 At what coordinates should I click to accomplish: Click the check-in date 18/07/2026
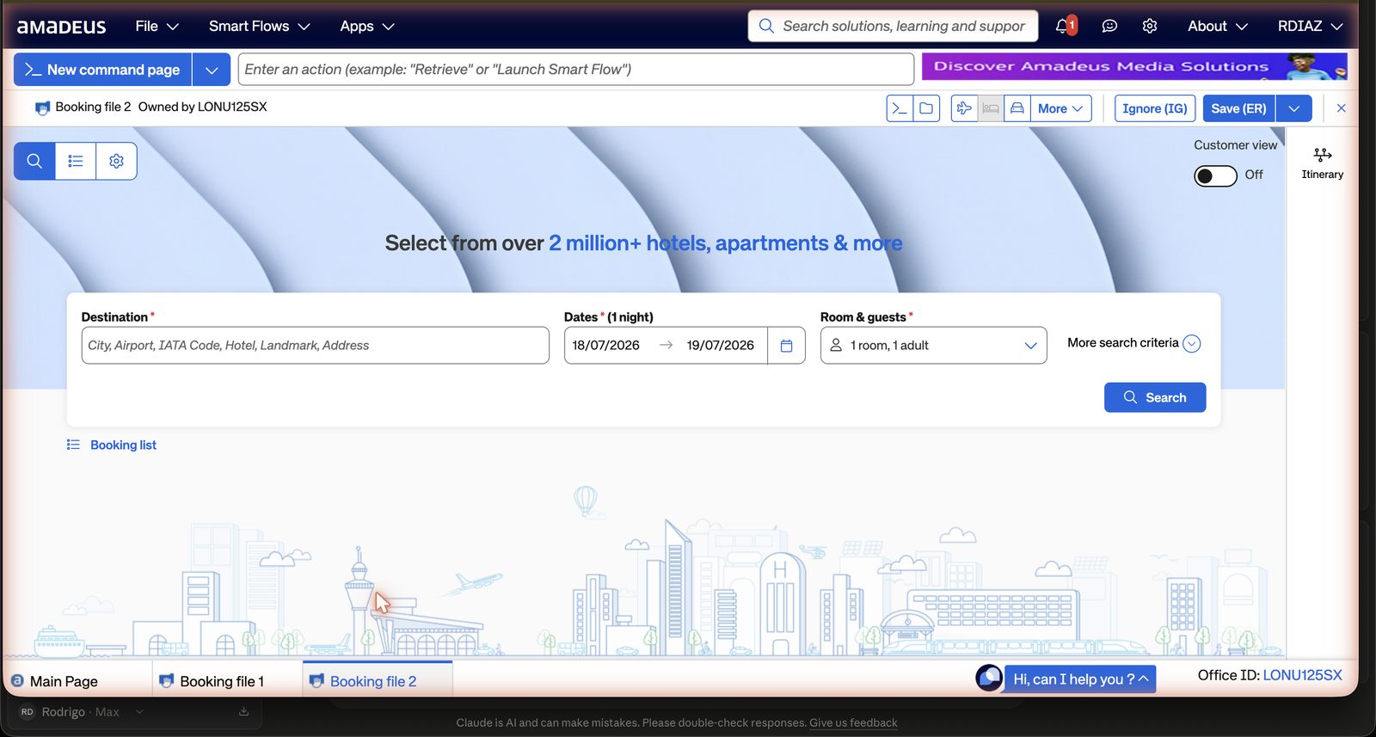[606, 345]
